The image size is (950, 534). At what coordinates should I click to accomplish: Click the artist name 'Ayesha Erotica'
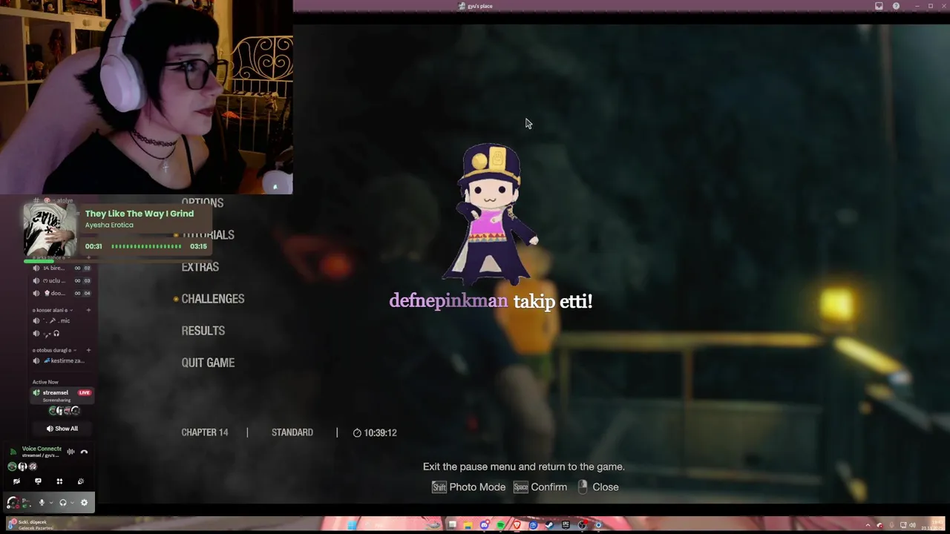(x=109, y=225)
